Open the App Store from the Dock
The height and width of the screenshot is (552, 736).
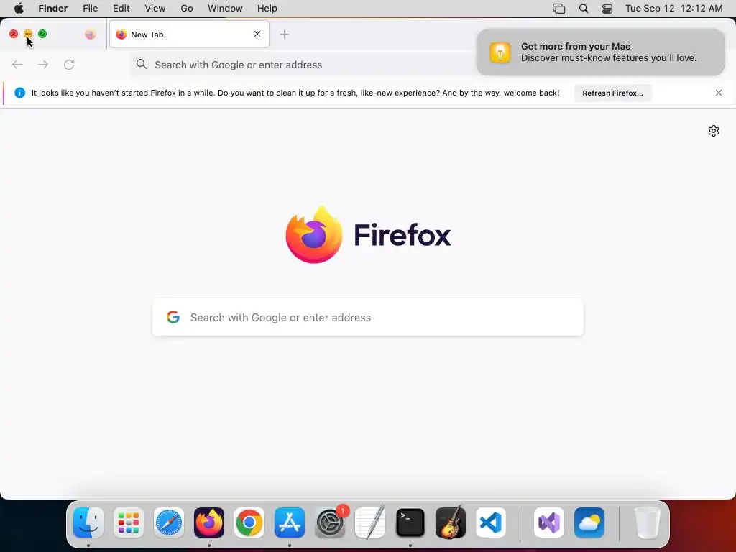[290, 523]
